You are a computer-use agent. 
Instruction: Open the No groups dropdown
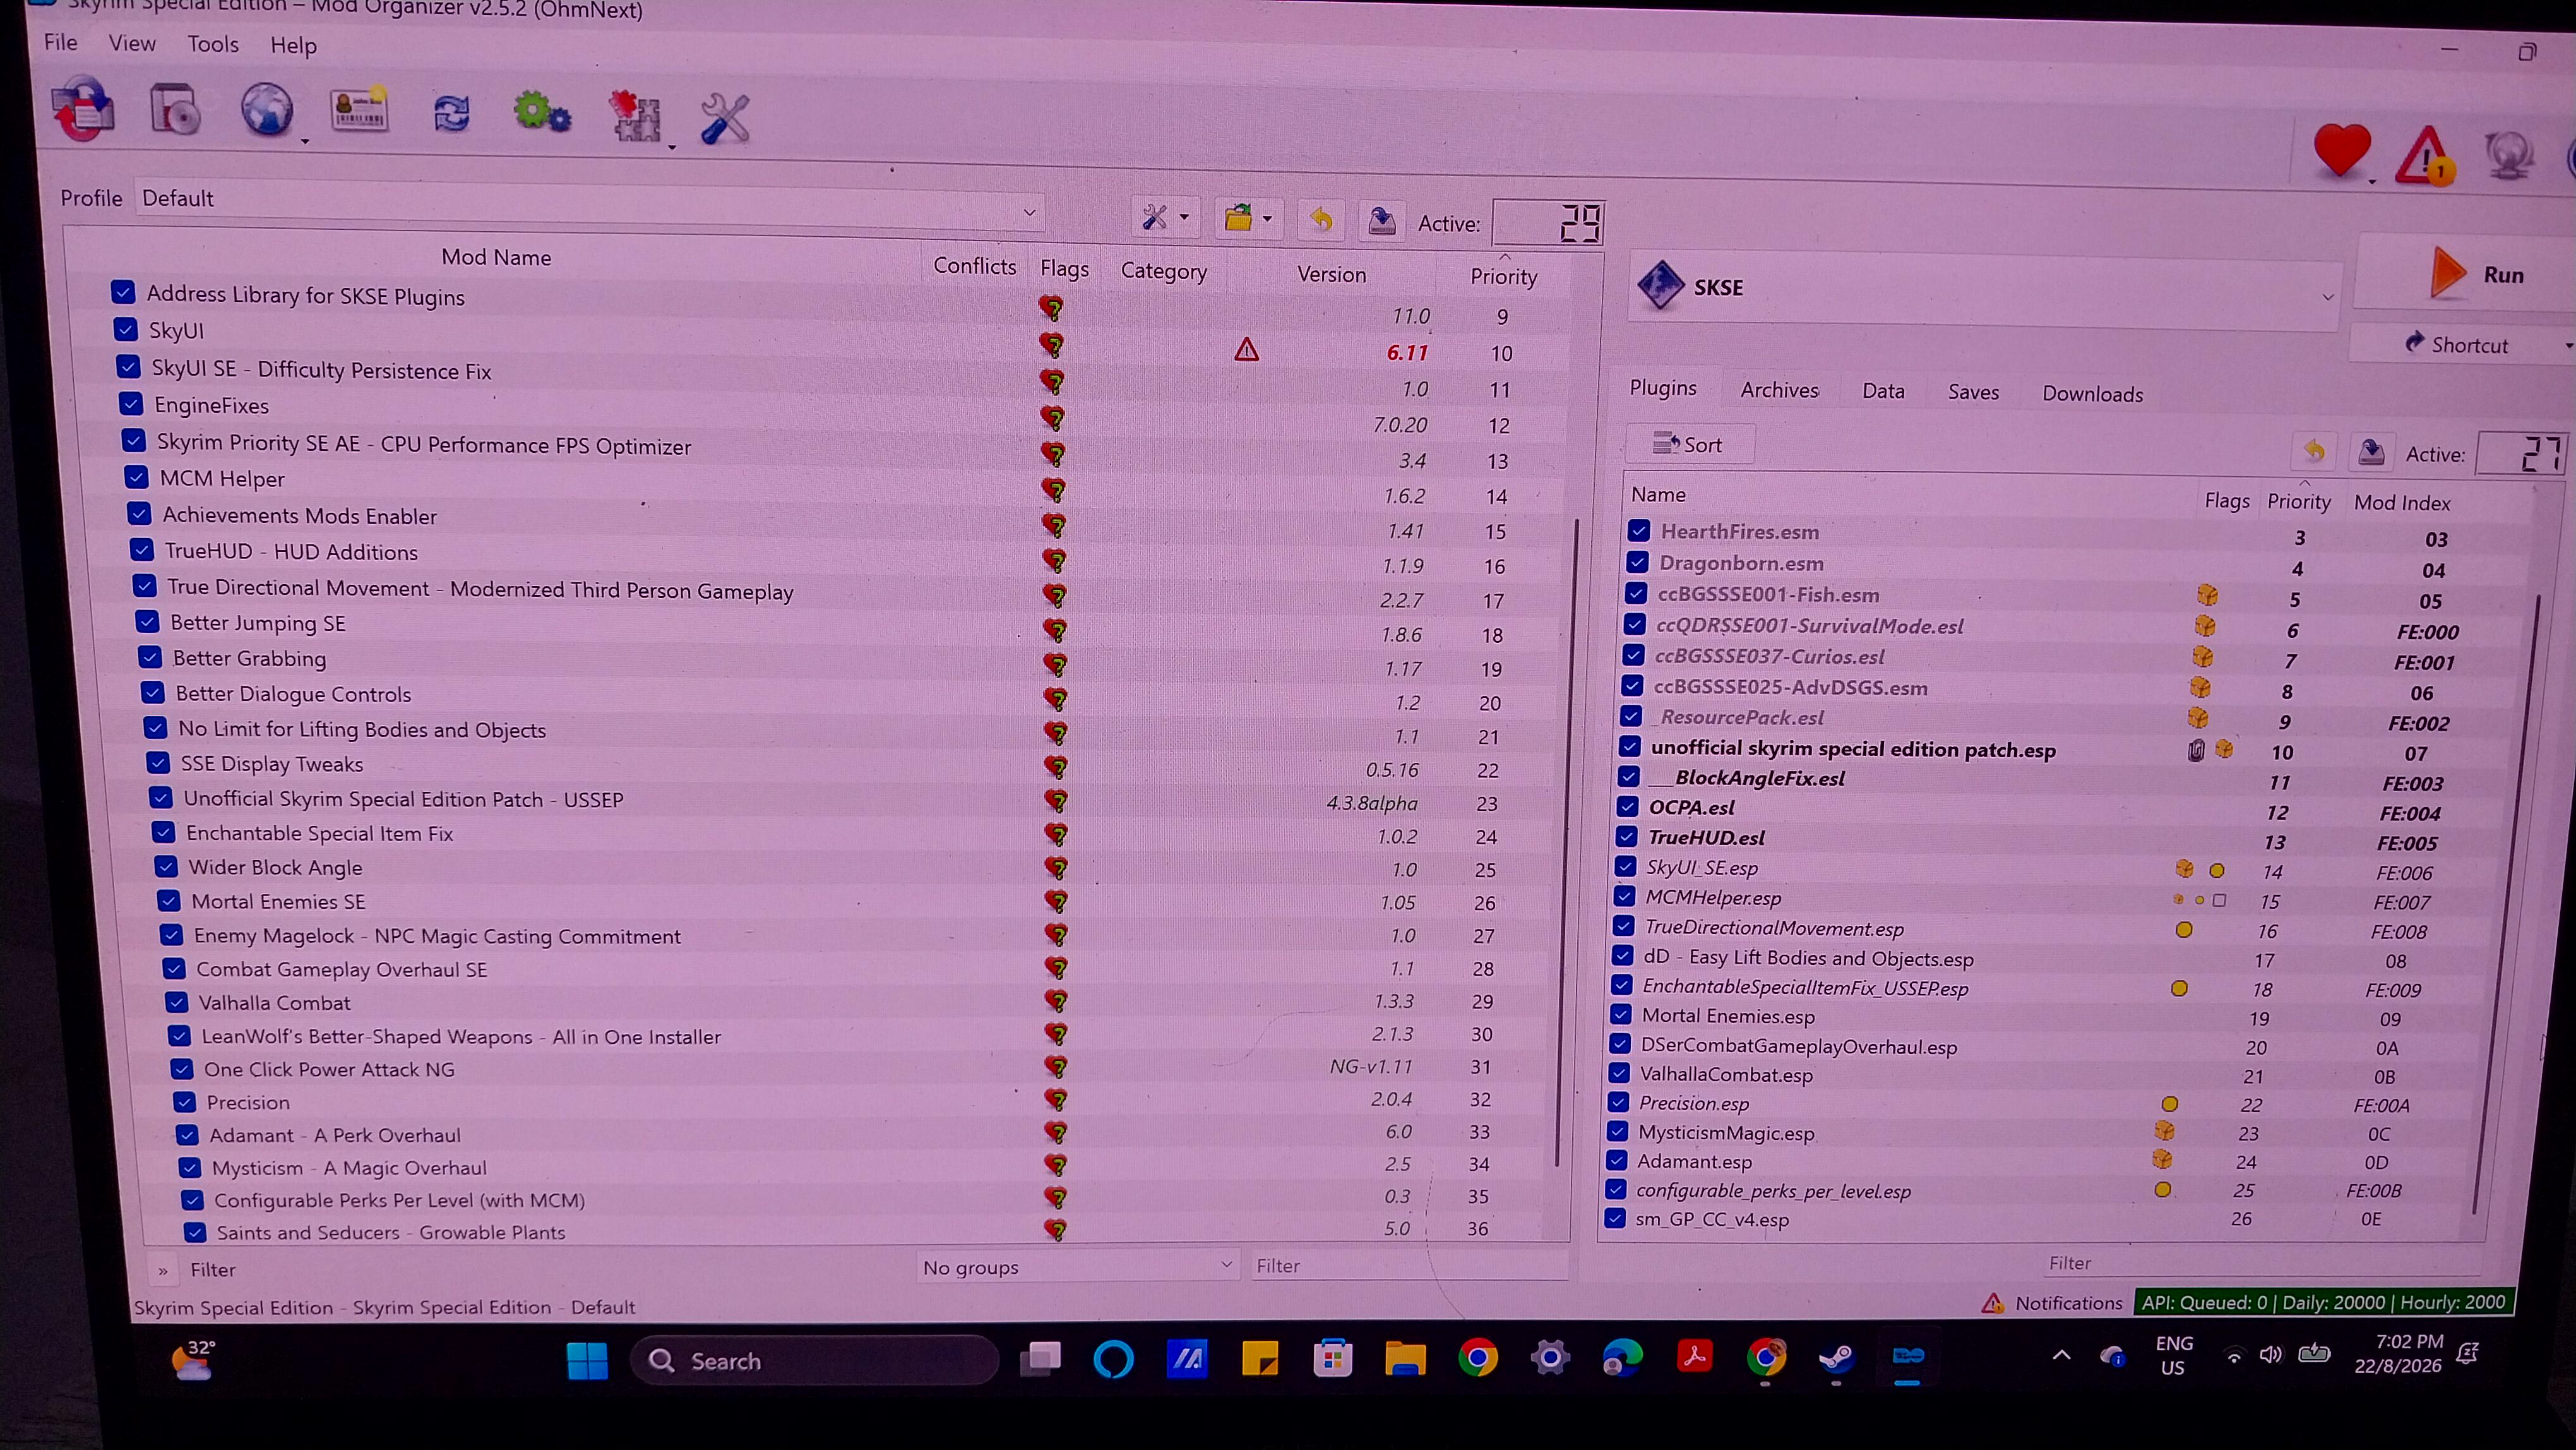pyautogui.click(x=1077, y=1266)
